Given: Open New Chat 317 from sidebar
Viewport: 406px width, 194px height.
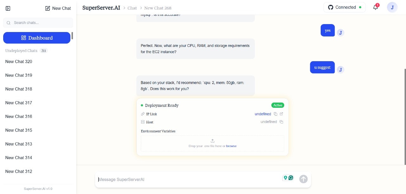Looking at the screenshot, I should 19,103.
